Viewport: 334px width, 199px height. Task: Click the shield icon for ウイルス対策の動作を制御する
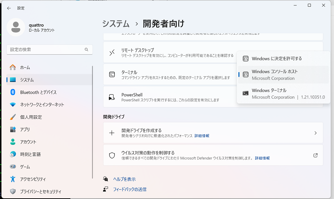click(112, 155)
